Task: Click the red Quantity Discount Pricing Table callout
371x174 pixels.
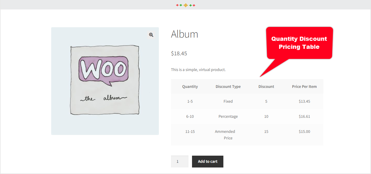Action: pyautogui.click(x=299, y=43)
